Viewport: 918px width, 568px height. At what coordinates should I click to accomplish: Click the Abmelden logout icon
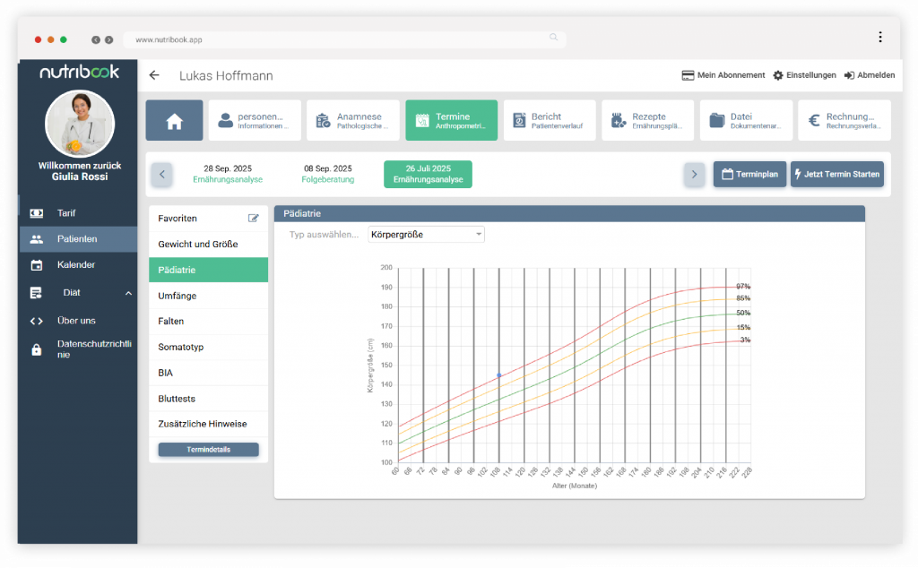point(849,75)
